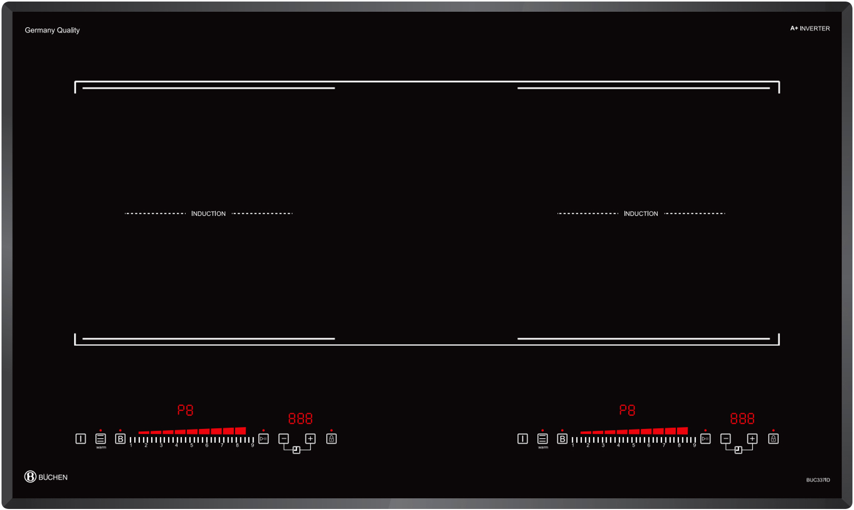Tap the right zone power on/off key
Image resolution: width=854 pixels, height=510 pixels.
point(523,439)
